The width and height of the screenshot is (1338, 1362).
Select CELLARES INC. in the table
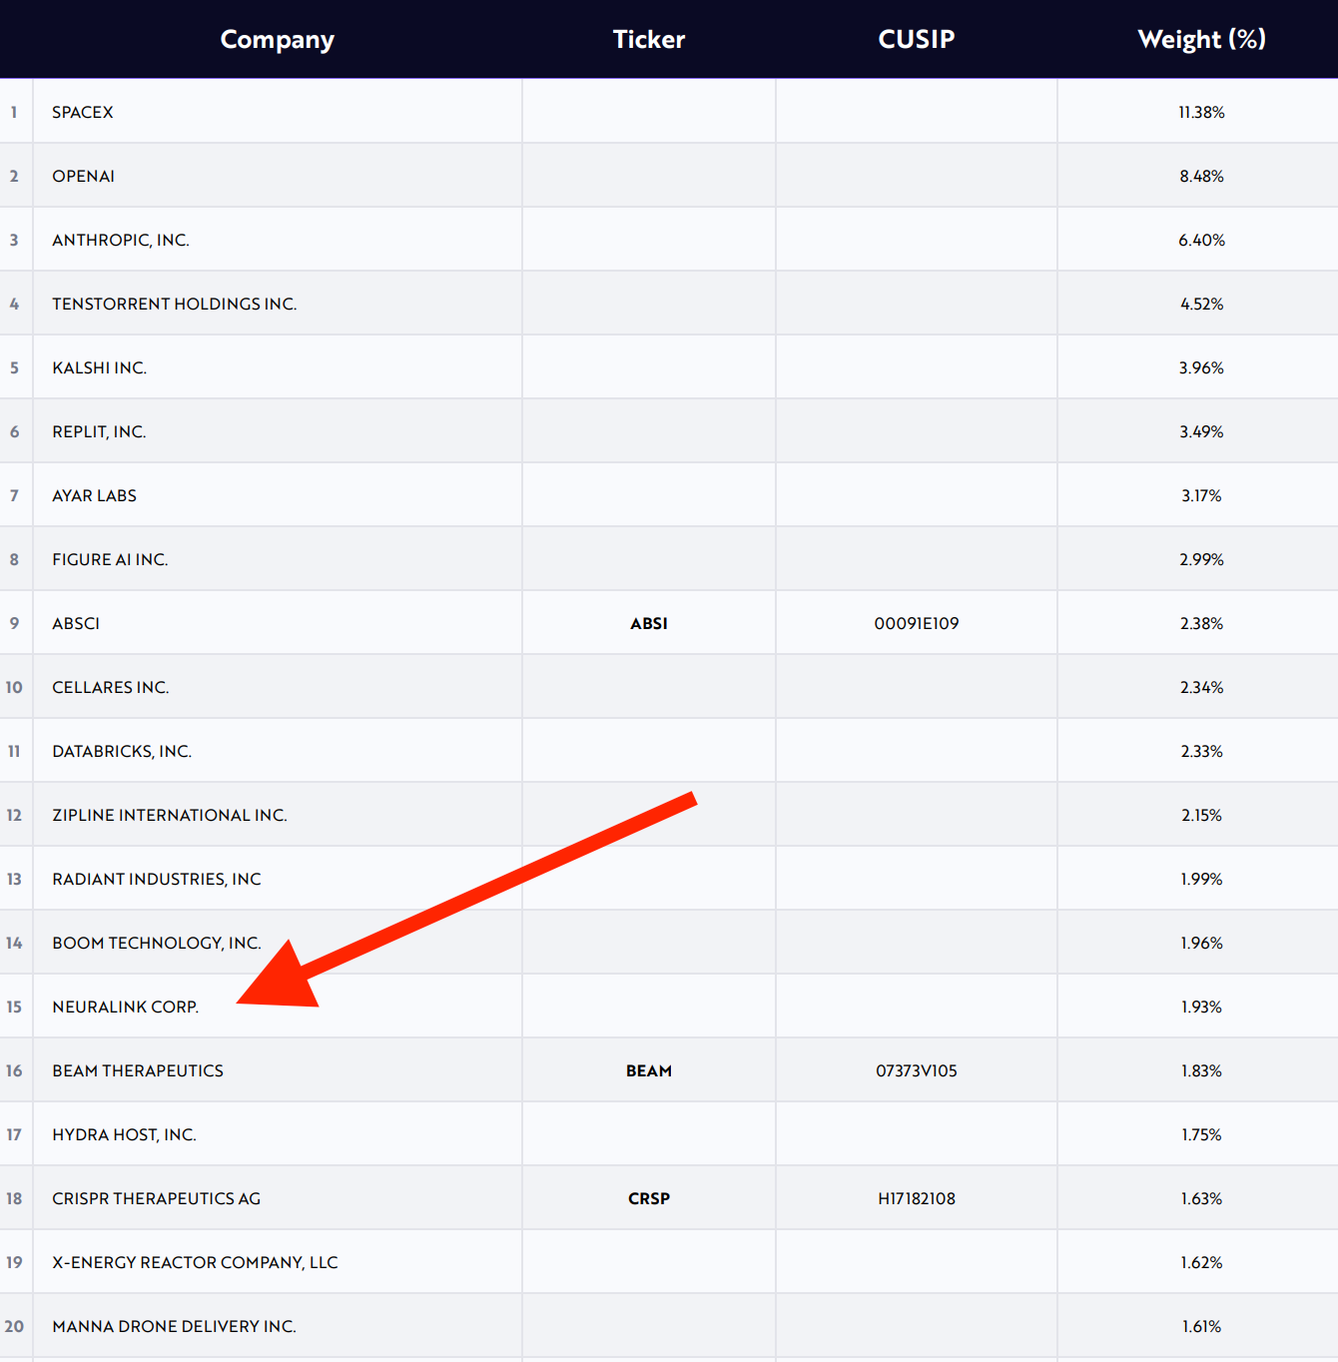(111, 687)
